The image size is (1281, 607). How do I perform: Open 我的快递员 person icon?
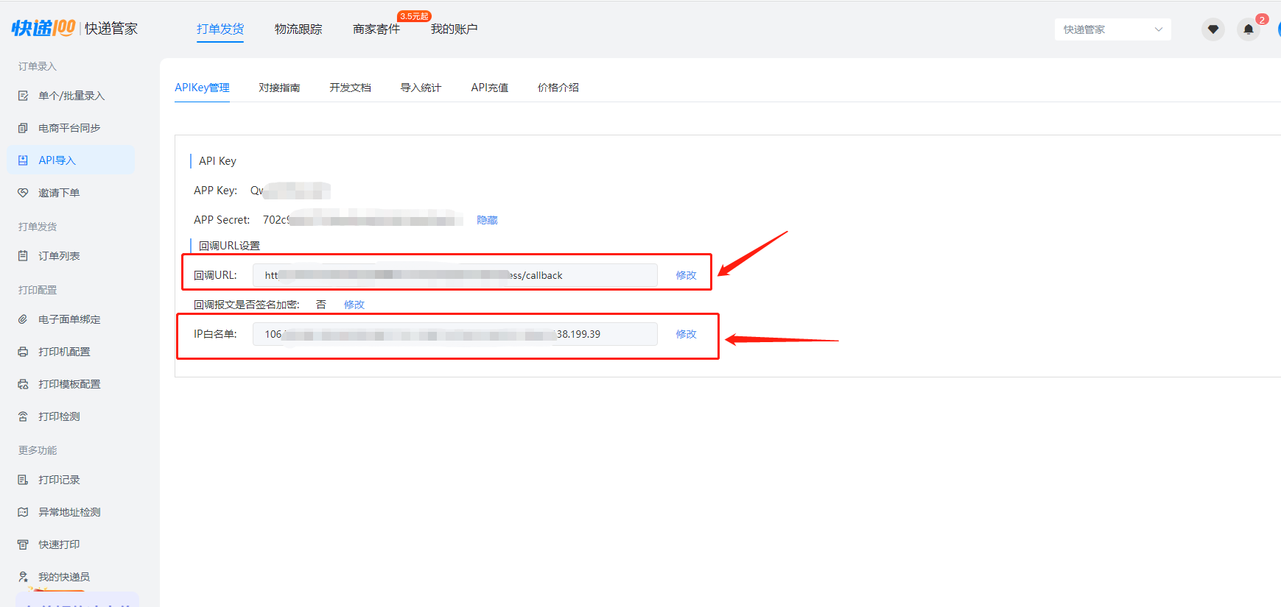click(23, 577)
